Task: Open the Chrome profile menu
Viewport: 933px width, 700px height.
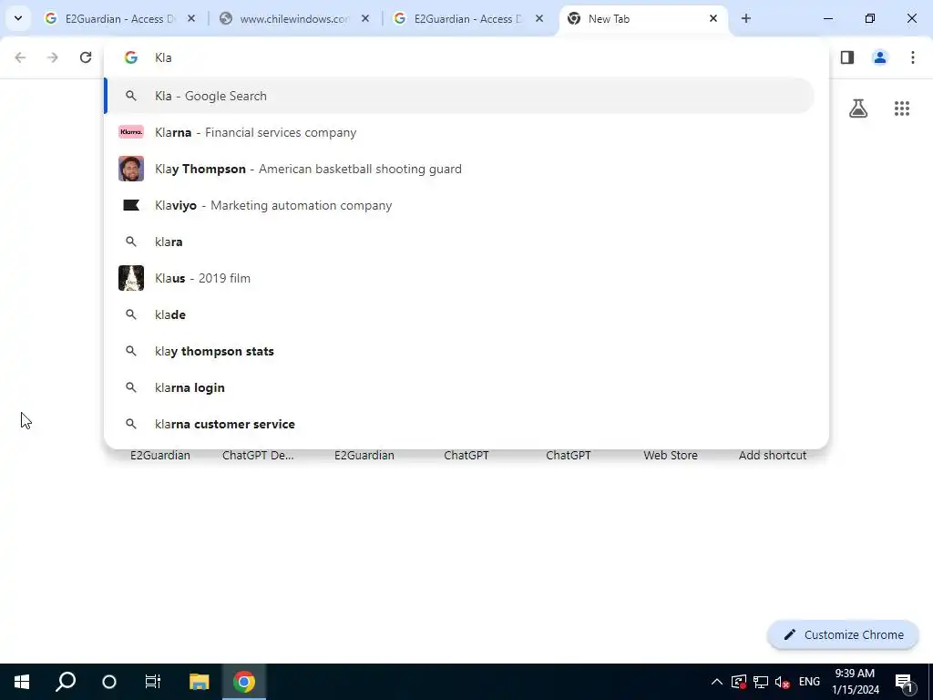Action: point(880,57)
